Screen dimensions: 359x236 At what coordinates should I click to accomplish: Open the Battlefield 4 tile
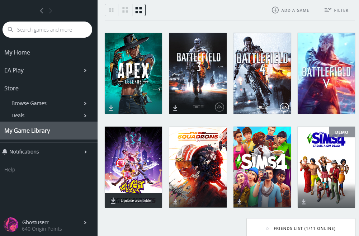tap(262, 73)
